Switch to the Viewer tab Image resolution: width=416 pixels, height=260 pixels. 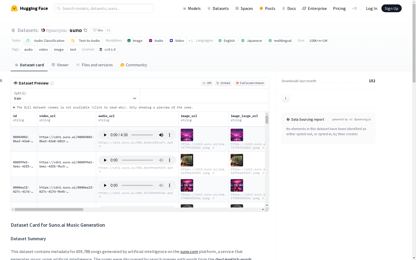[60, 65]
